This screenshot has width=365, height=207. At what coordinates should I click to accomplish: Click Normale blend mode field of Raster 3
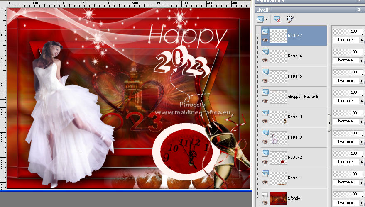tap(346, 141)
